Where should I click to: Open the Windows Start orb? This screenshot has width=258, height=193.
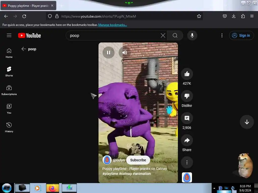point(7,188)
